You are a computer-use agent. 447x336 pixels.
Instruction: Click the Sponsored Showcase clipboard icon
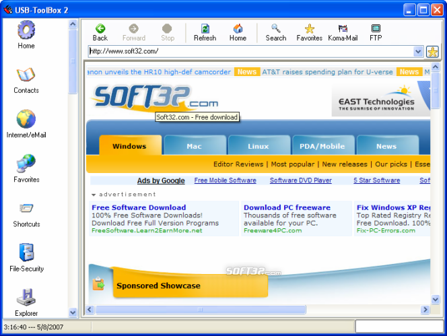(98, 283)
